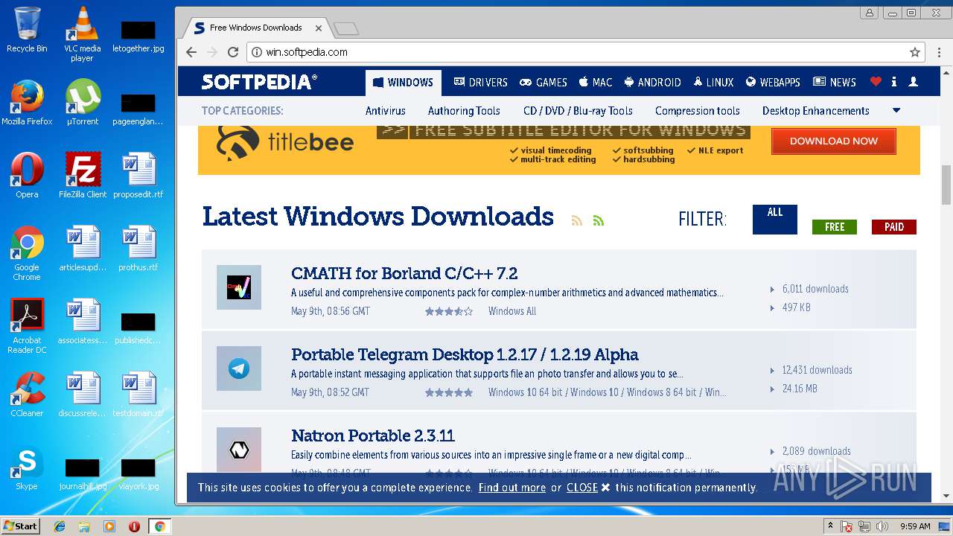Image resolution: width=953 pixels, height=536 pixels.
Task: Click DOWNLOAD NOW on titlebee banner
Action: point(834,141)
